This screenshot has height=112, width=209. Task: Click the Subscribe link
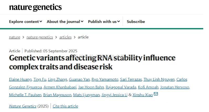(x=136, y=22)
